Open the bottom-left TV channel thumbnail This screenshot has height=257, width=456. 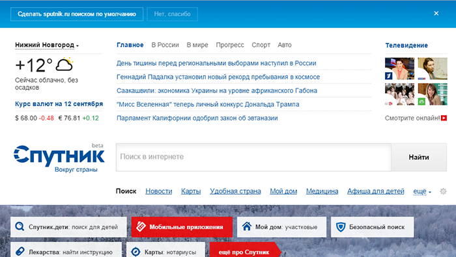(399, 94)
